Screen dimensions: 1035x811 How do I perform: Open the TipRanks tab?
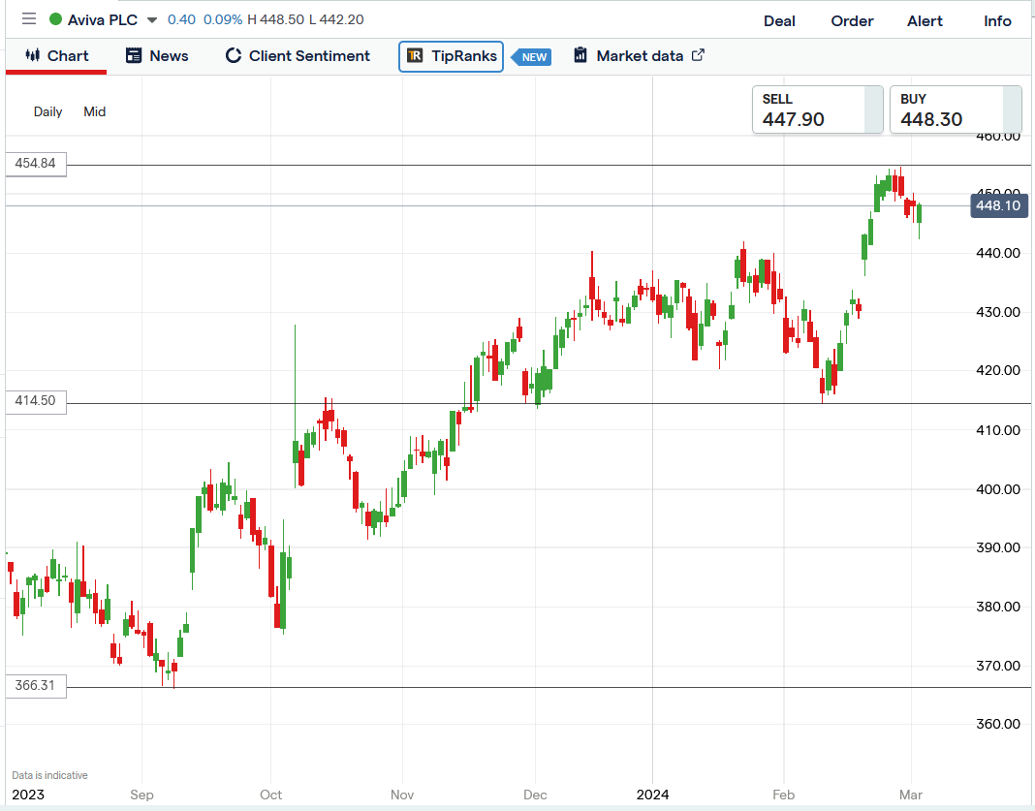[451, 56]
